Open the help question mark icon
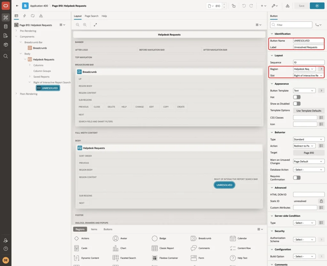327x266 pixels. (x=6, y=249)
